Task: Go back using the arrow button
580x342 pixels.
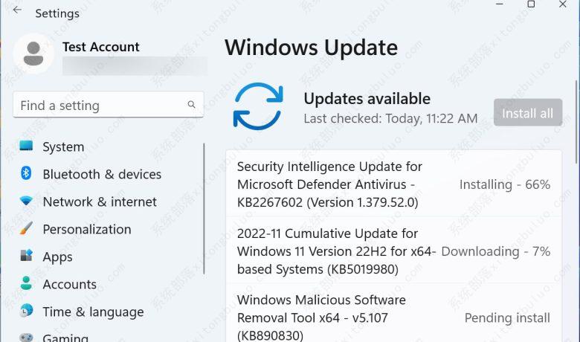Action: point(17,12)
